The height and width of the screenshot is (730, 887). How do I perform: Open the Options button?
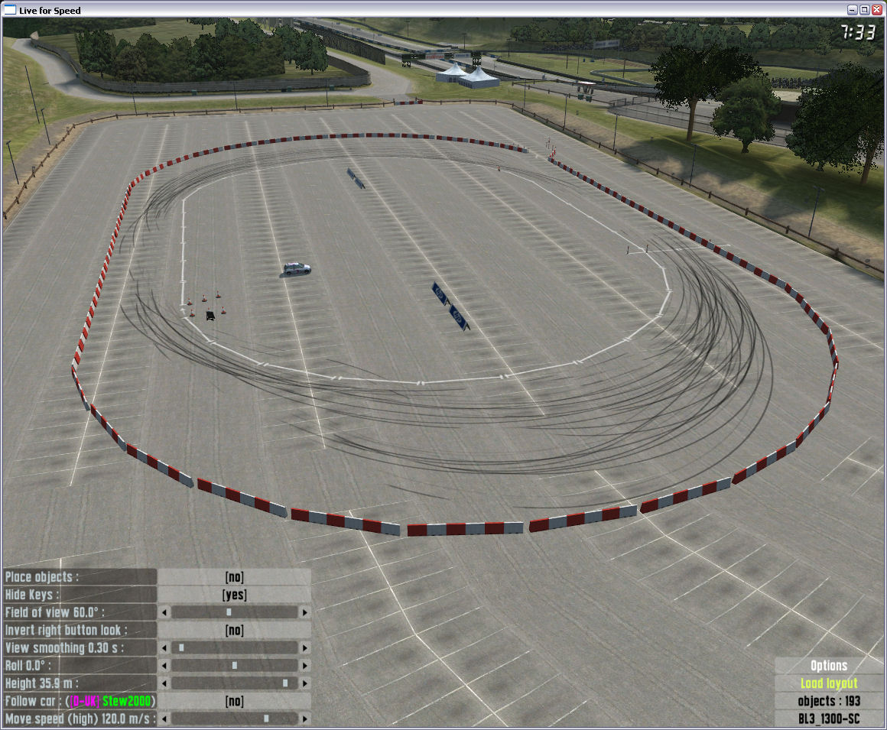click(x=829, y=666)
